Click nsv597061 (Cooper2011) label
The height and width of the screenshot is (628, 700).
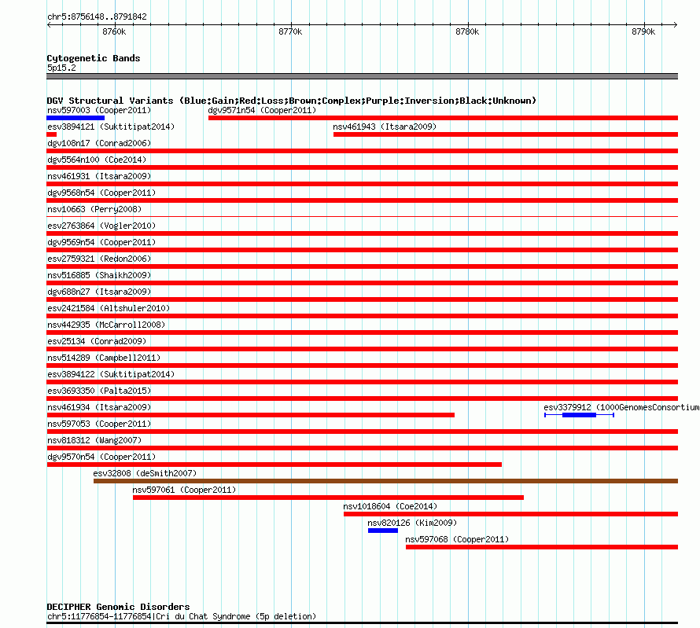[x=184, y=490]
